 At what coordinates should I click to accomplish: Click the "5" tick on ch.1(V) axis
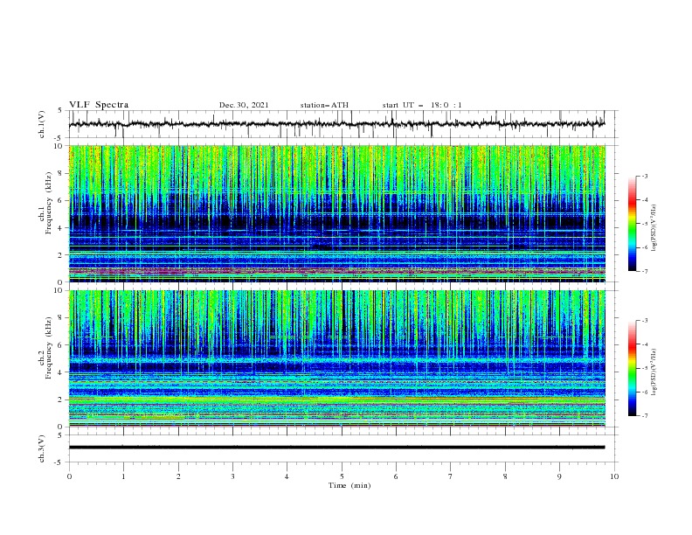(61, 111)
